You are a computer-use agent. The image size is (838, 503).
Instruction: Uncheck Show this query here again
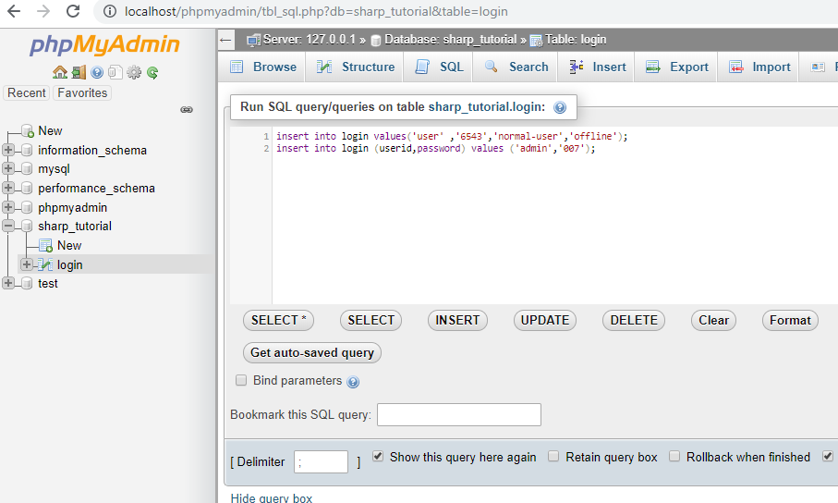378,457
